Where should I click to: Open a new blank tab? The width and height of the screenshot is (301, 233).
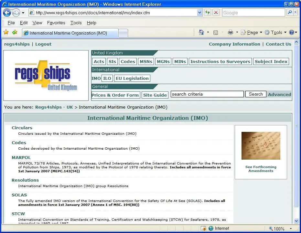click(123, 33)
